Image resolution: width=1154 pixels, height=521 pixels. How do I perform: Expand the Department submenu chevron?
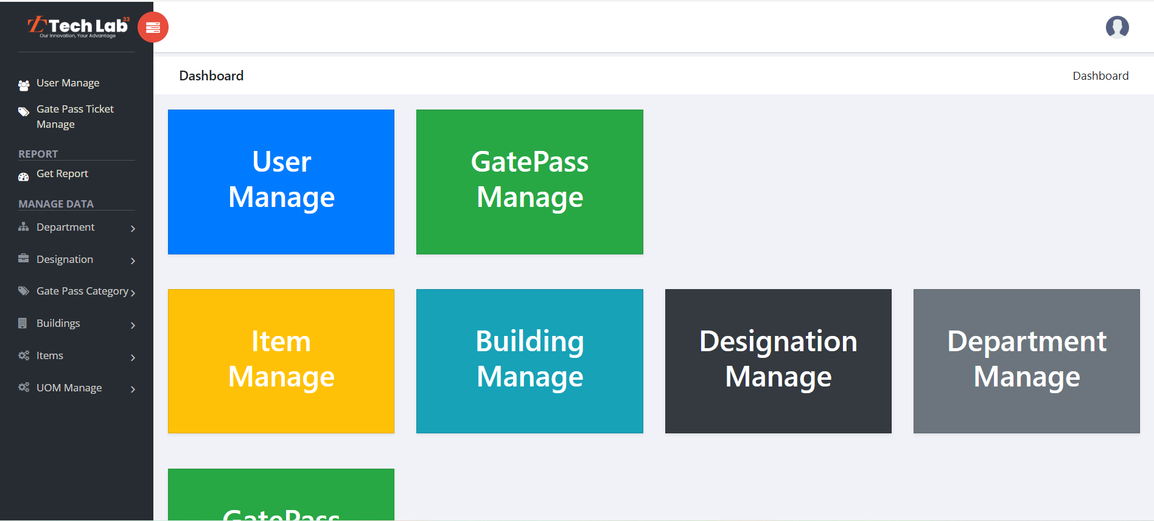133,229
